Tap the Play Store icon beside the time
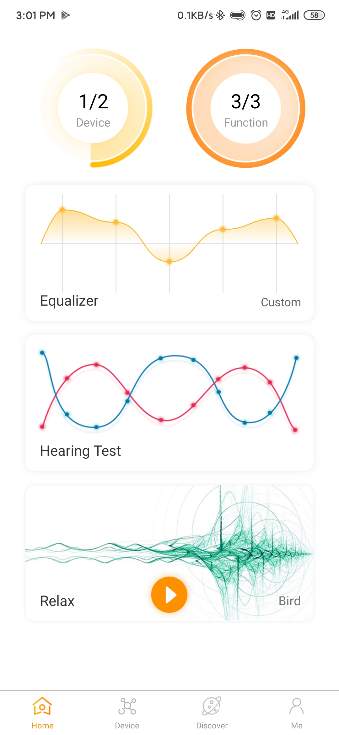 [65, 15]
